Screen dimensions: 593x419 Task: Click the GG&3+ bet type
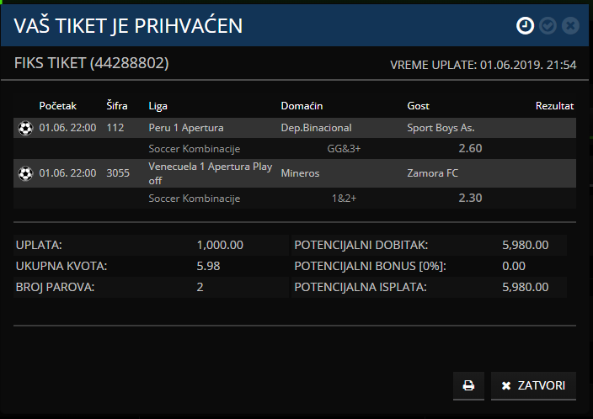pos(344,149)
